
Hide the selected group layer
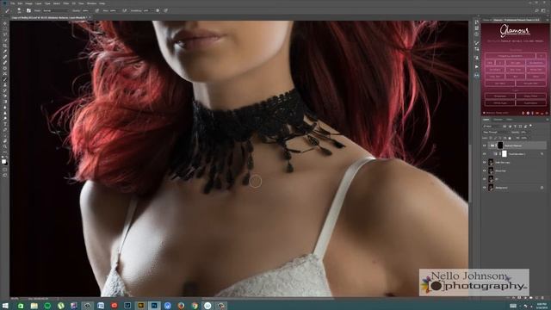[x=484, y=146]
